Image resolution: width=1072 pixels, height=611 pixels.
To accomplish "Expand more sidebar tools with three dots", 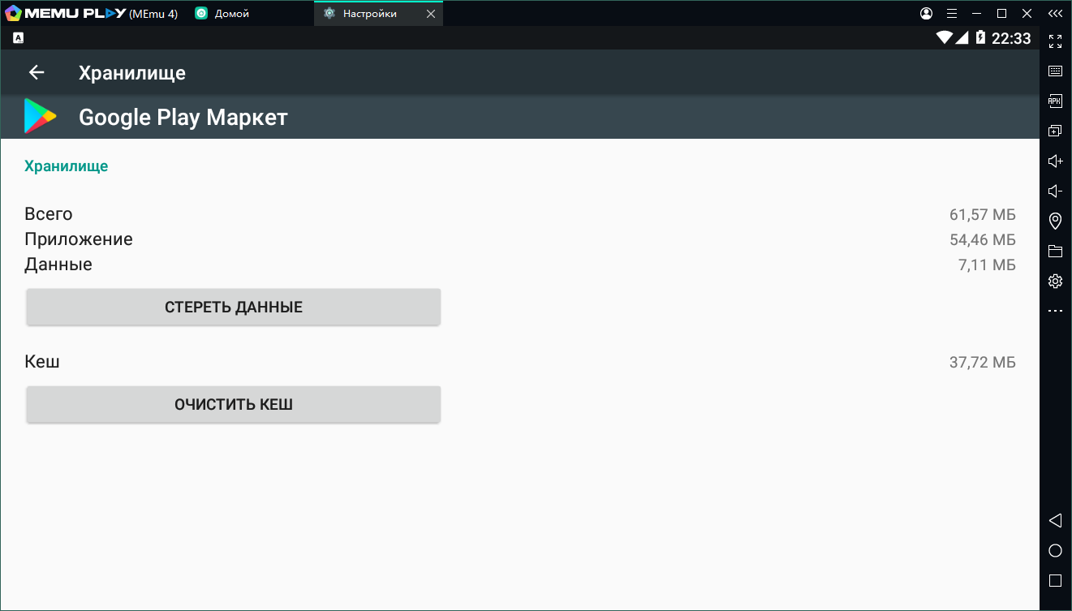I will click(x=1055, y=311).
